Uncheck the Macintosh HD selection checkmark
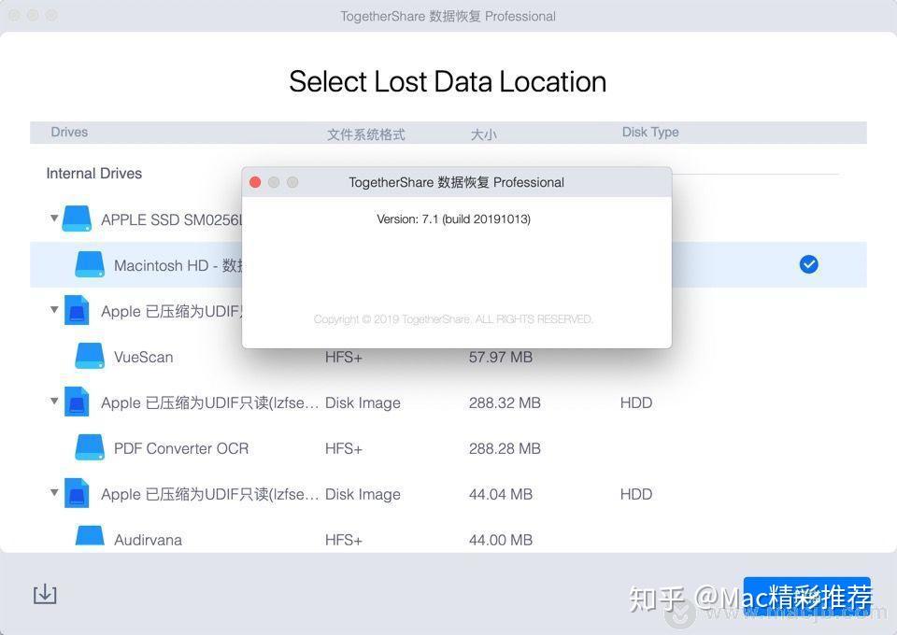 (x=808, y=264)
